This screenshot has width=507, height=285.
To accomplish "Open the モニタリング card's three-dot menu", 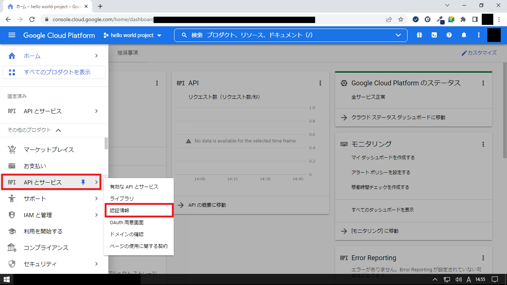I will [483, 144].
